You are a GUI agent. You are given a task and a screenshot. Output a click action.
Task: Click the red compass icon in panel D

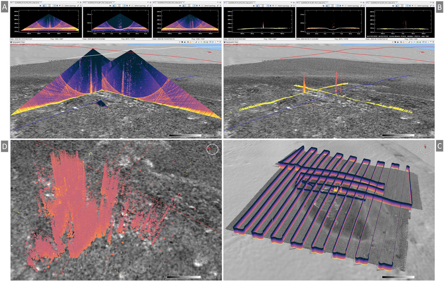[212, 149]
